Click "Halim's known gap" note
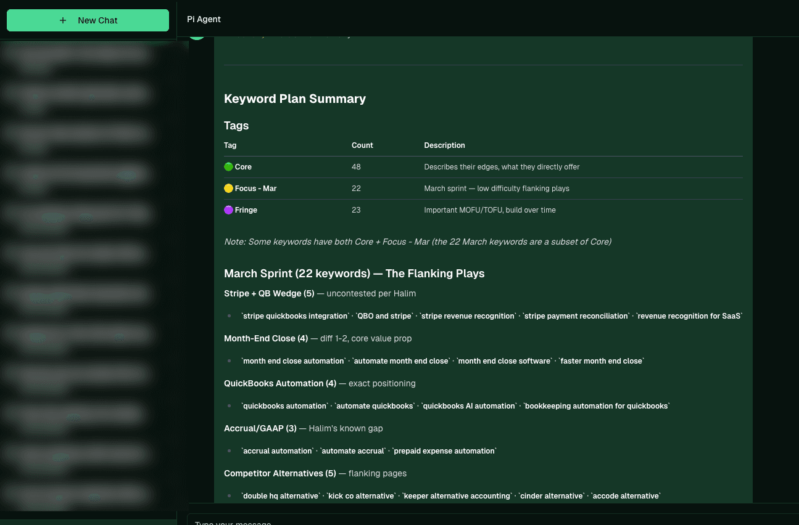The height and width of the screenshot is (525, 799). coord(346,428)
